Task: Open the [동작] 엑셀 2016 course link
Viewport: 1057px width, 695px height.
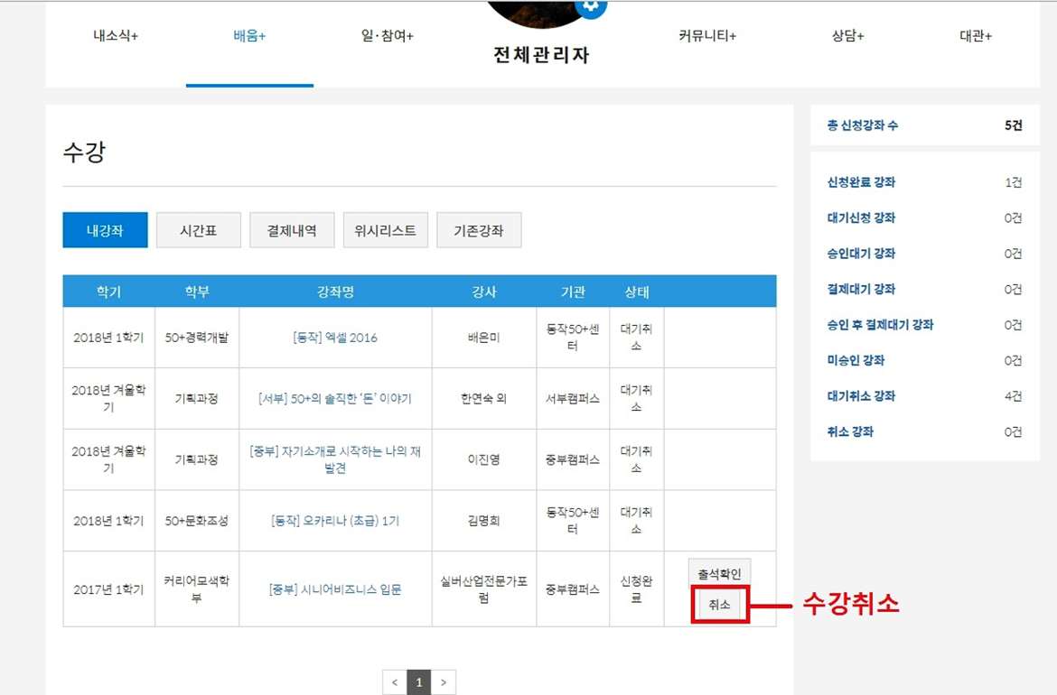Action: click(x=335, y=338)
